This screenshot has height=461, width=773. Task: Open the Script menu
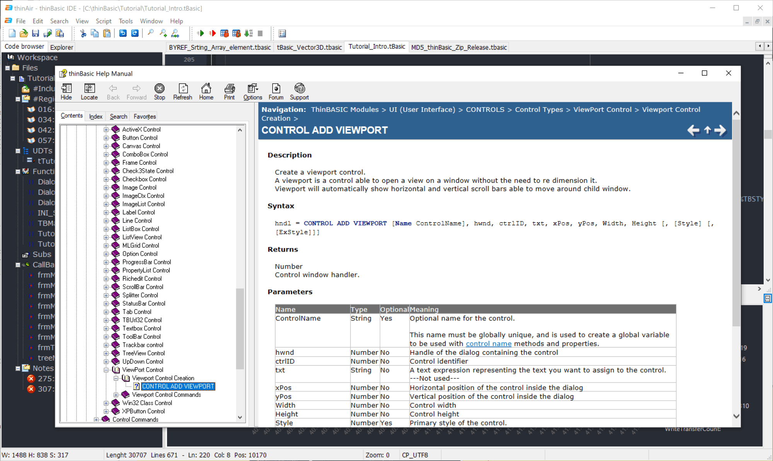tap(104, 21)
